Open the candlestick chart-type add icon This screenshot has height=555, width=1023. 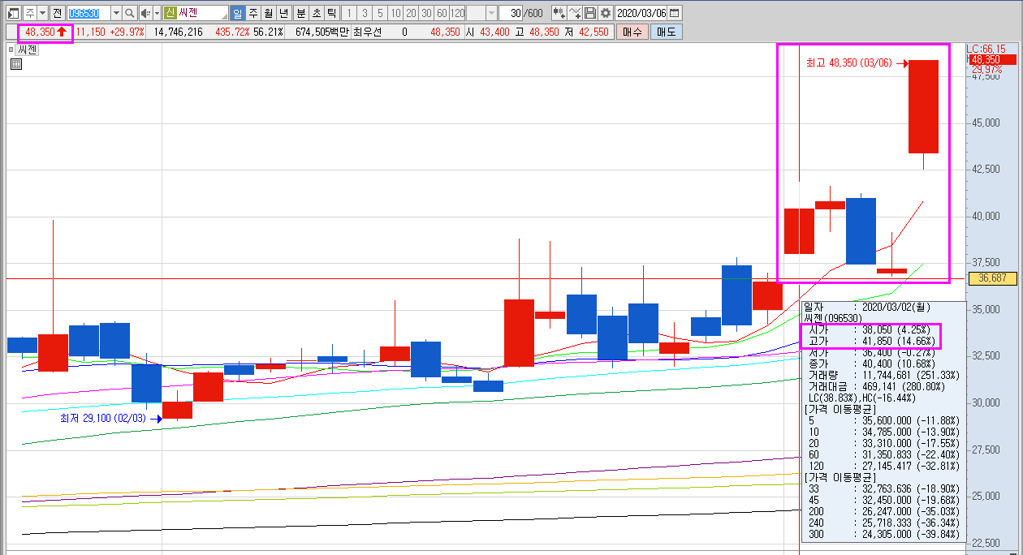tap(559, 13)
